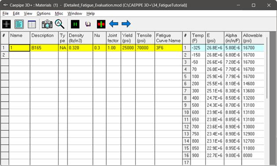
Task: Open the material library book icon
Action: pos(88,24)
